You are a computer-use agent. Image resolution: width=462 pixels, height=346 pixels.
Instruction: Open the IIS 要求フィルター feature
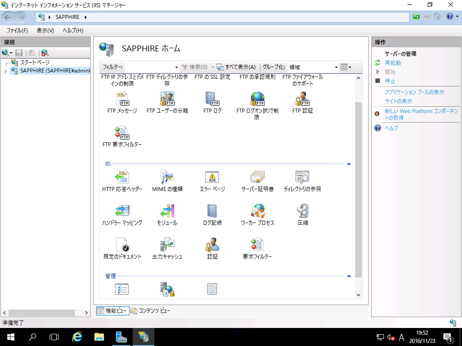(x=257, y=249)
